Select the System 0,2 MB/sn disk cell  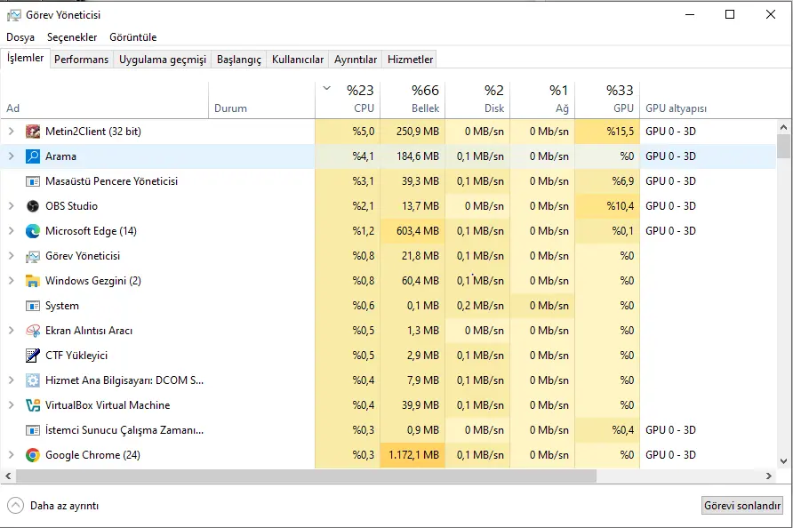coord(477,306)
